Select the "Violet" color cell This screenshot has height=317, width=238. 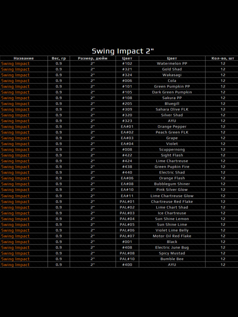pyautogui.click(x=172, y=144)
